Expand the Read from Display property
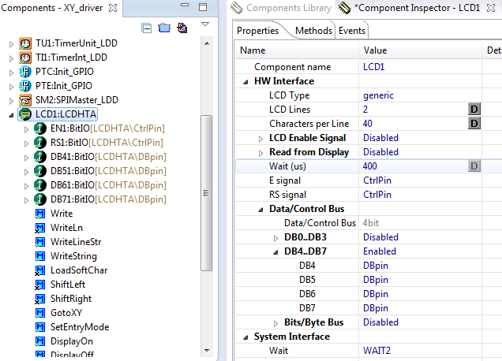 click(x=260, y=153)
